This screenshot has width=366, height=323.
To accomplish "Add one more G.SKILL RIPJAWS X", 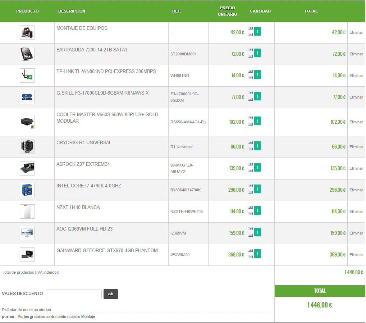I will click(x=250, y=93).
